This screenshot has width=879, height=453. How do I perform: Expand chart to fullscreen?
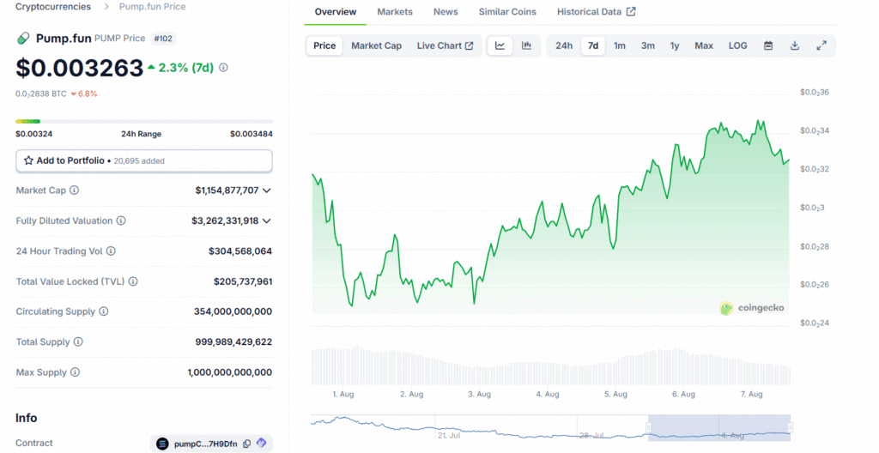pos(821,45)
